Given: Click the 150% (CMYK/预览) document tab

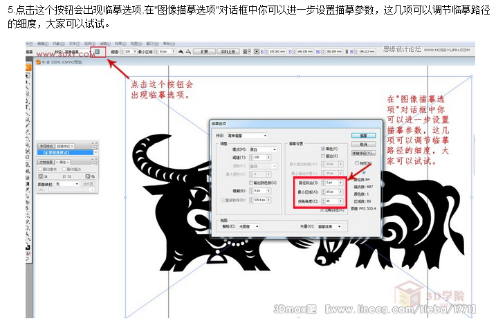Looking at the screenshot, I should click(x=59, y=62).
